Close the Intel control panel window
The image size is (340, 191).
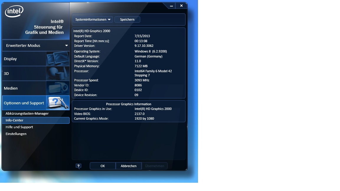[x=181, y=6]
